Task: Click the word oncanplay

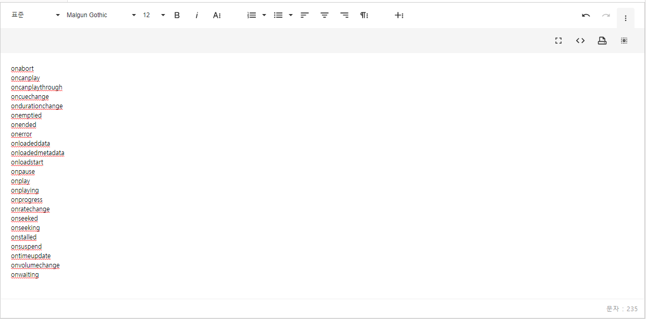Action: tap(26, 78)
